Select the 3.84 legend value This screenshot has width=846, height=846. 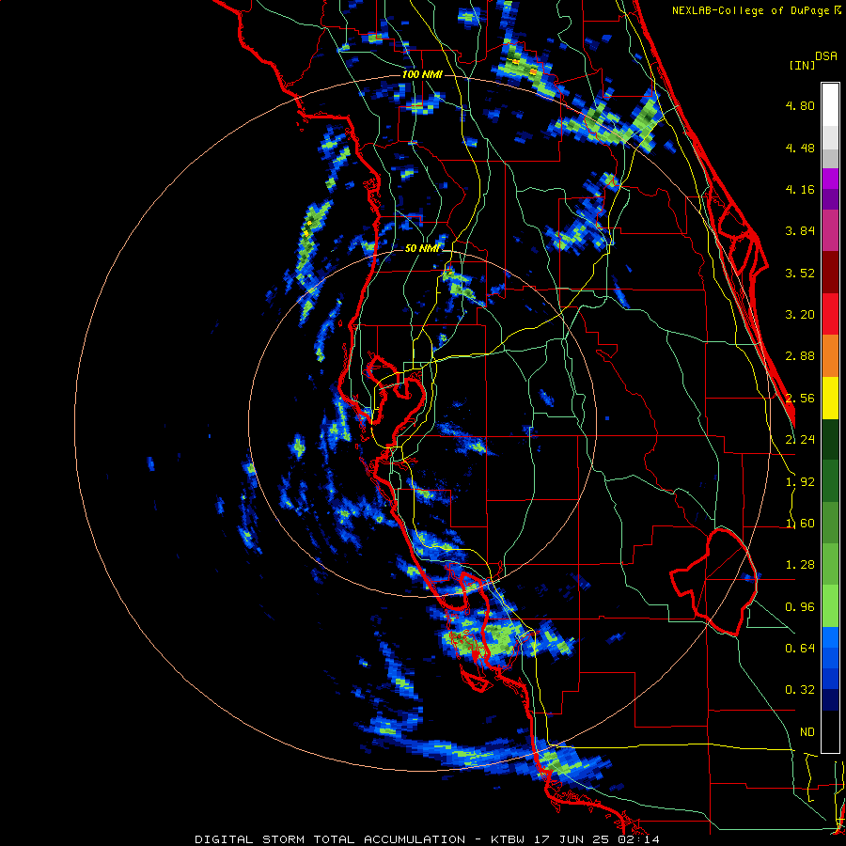(800, 231)
